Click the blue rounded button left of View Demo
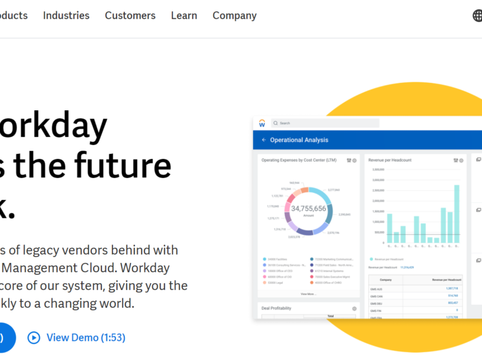This screenshot has height=361, width=482. tap(7, 338)
